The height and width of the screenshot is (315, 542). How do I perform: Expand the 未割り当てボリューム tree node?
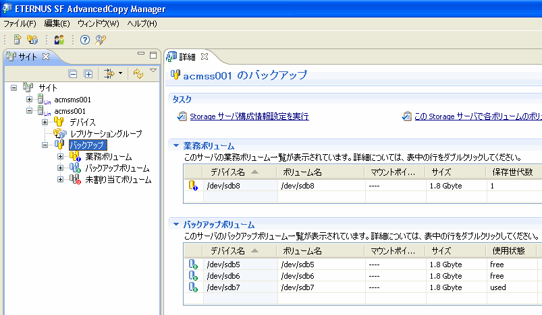click(61, 180)
